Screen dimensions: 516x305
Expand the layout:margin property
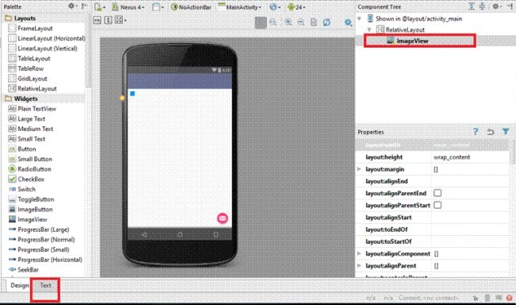click(x=359, y=169)
